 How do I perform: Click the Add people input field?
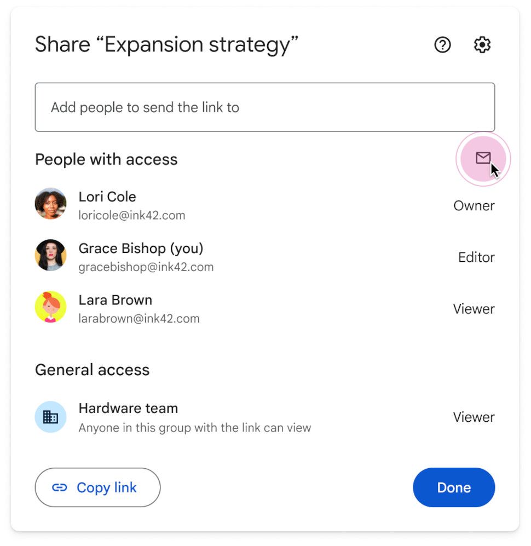(x=264, y=107)
